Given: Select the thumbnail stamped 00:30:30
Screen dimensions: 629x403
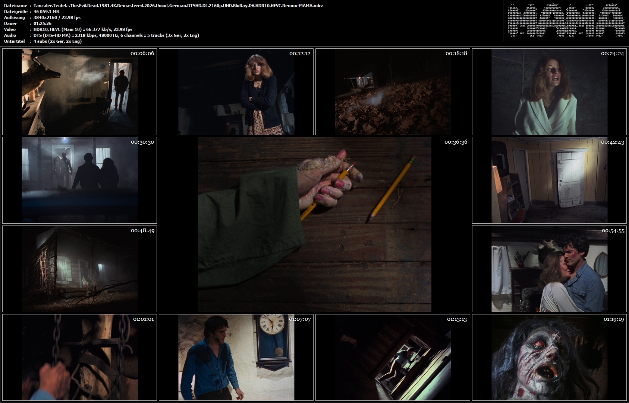Looking at the screenshot, I should tap(79, 180).
